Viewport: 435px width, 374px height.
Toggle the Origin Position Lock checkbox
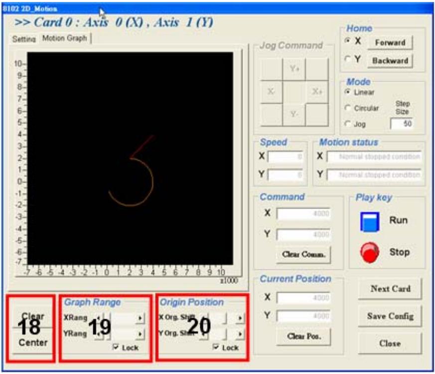[216, 347]
